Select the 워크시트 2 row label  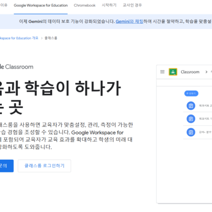pos(205,106)
